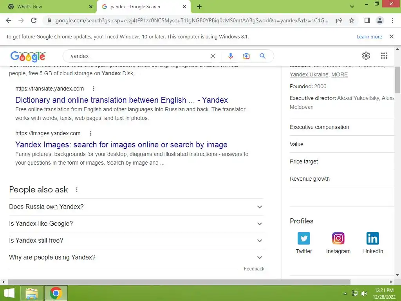Viewport: 401px width, 301px height.
Task: Click Chrome icon in taskbar
Action: (x=56, y=293)
